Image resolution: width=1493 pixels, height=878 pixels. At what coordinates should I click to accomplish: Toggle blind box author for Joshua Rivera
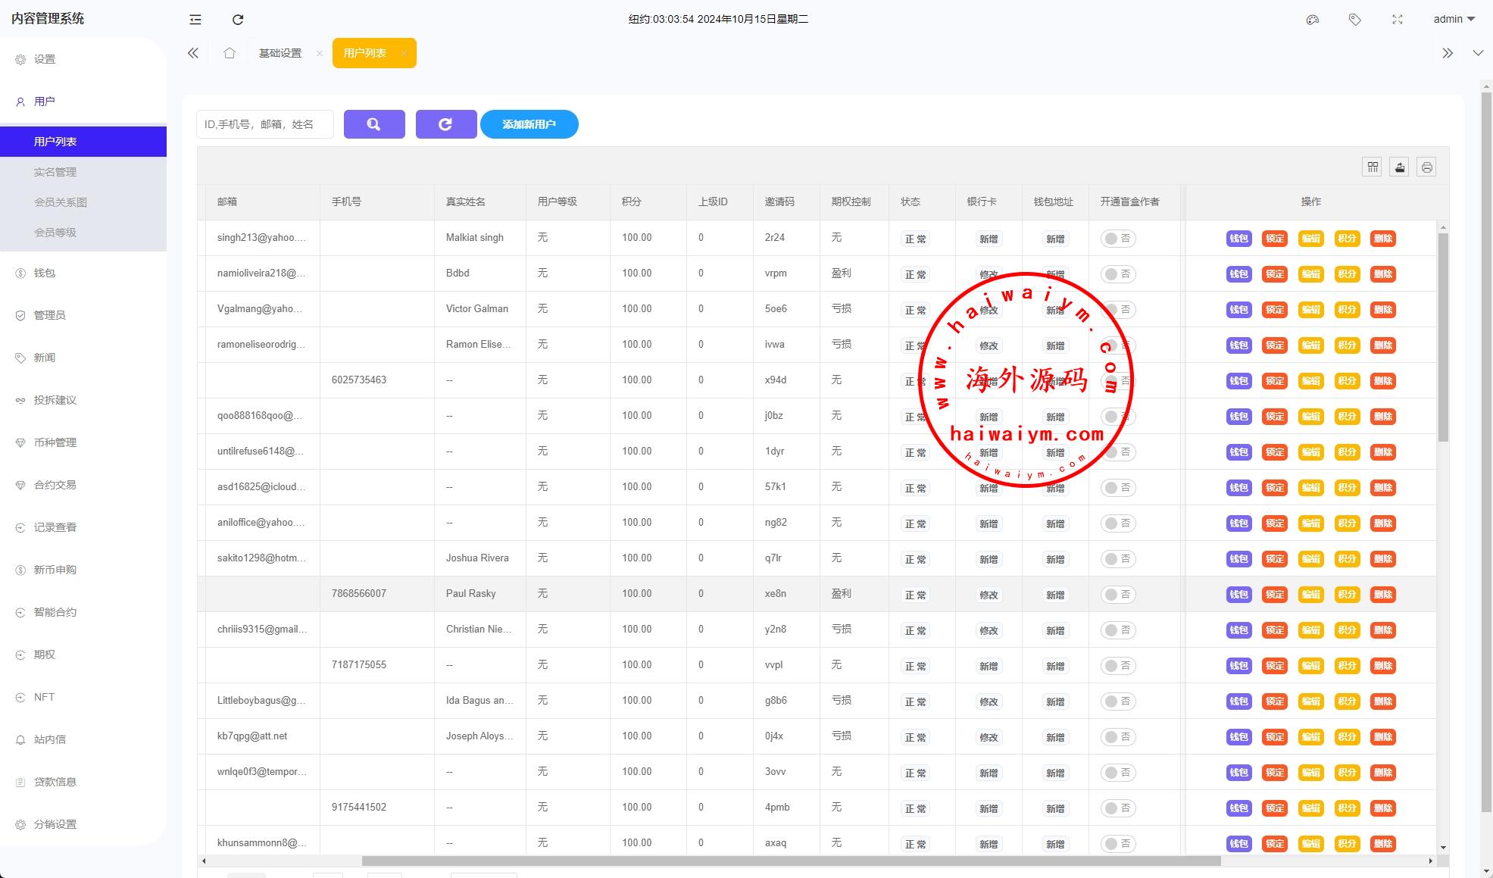click(1117, 559)
